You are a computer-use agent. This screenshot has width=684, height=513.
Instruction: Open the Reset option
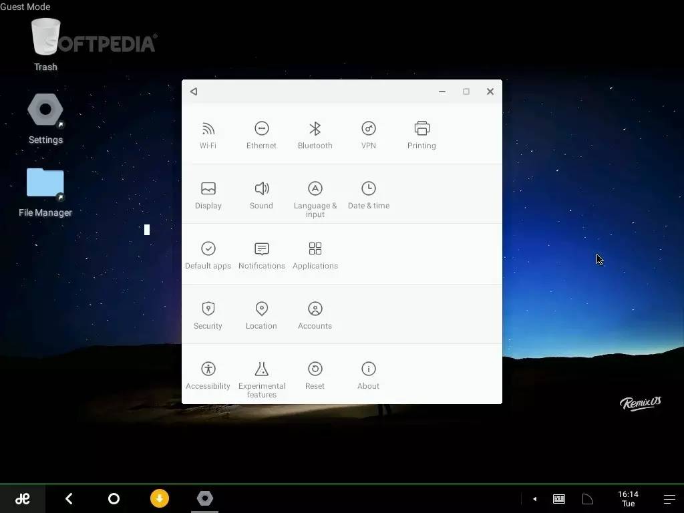315,375
